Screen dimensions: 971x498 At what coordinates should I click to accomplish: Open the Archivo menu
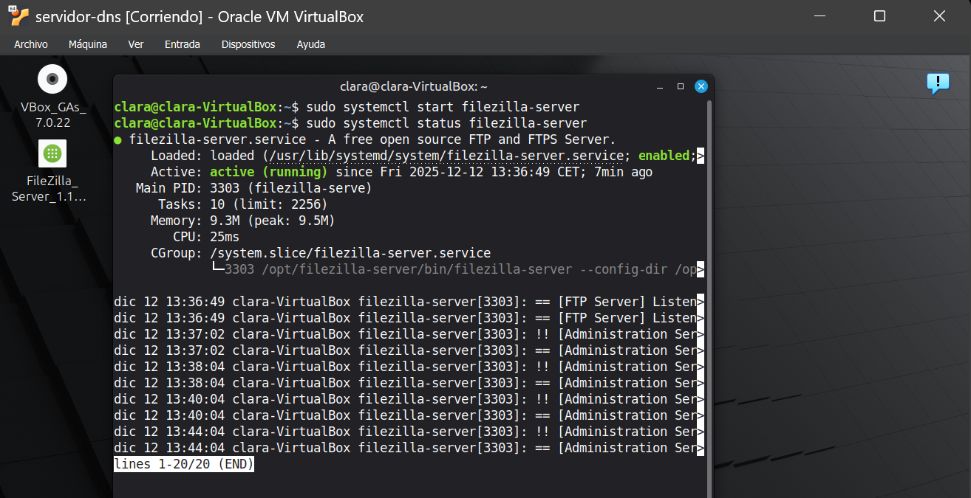click(31, 44)
